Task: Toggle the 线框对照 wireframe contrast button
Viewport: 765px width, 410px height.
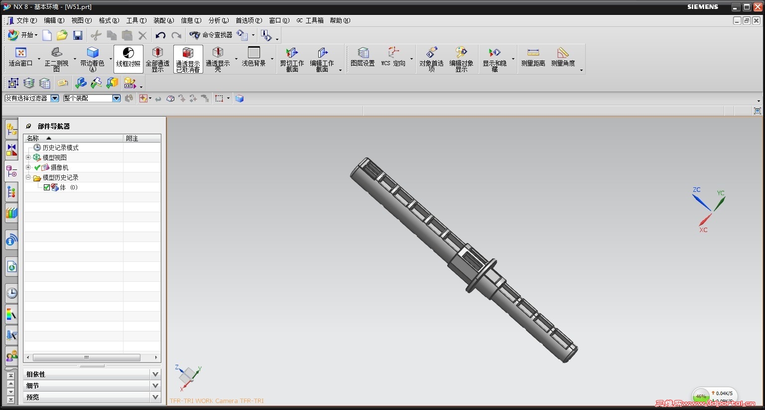Action: [x=128, y=59]
